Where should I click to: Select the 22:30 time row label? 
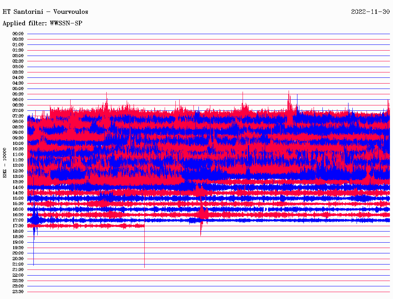click(18, 281)
